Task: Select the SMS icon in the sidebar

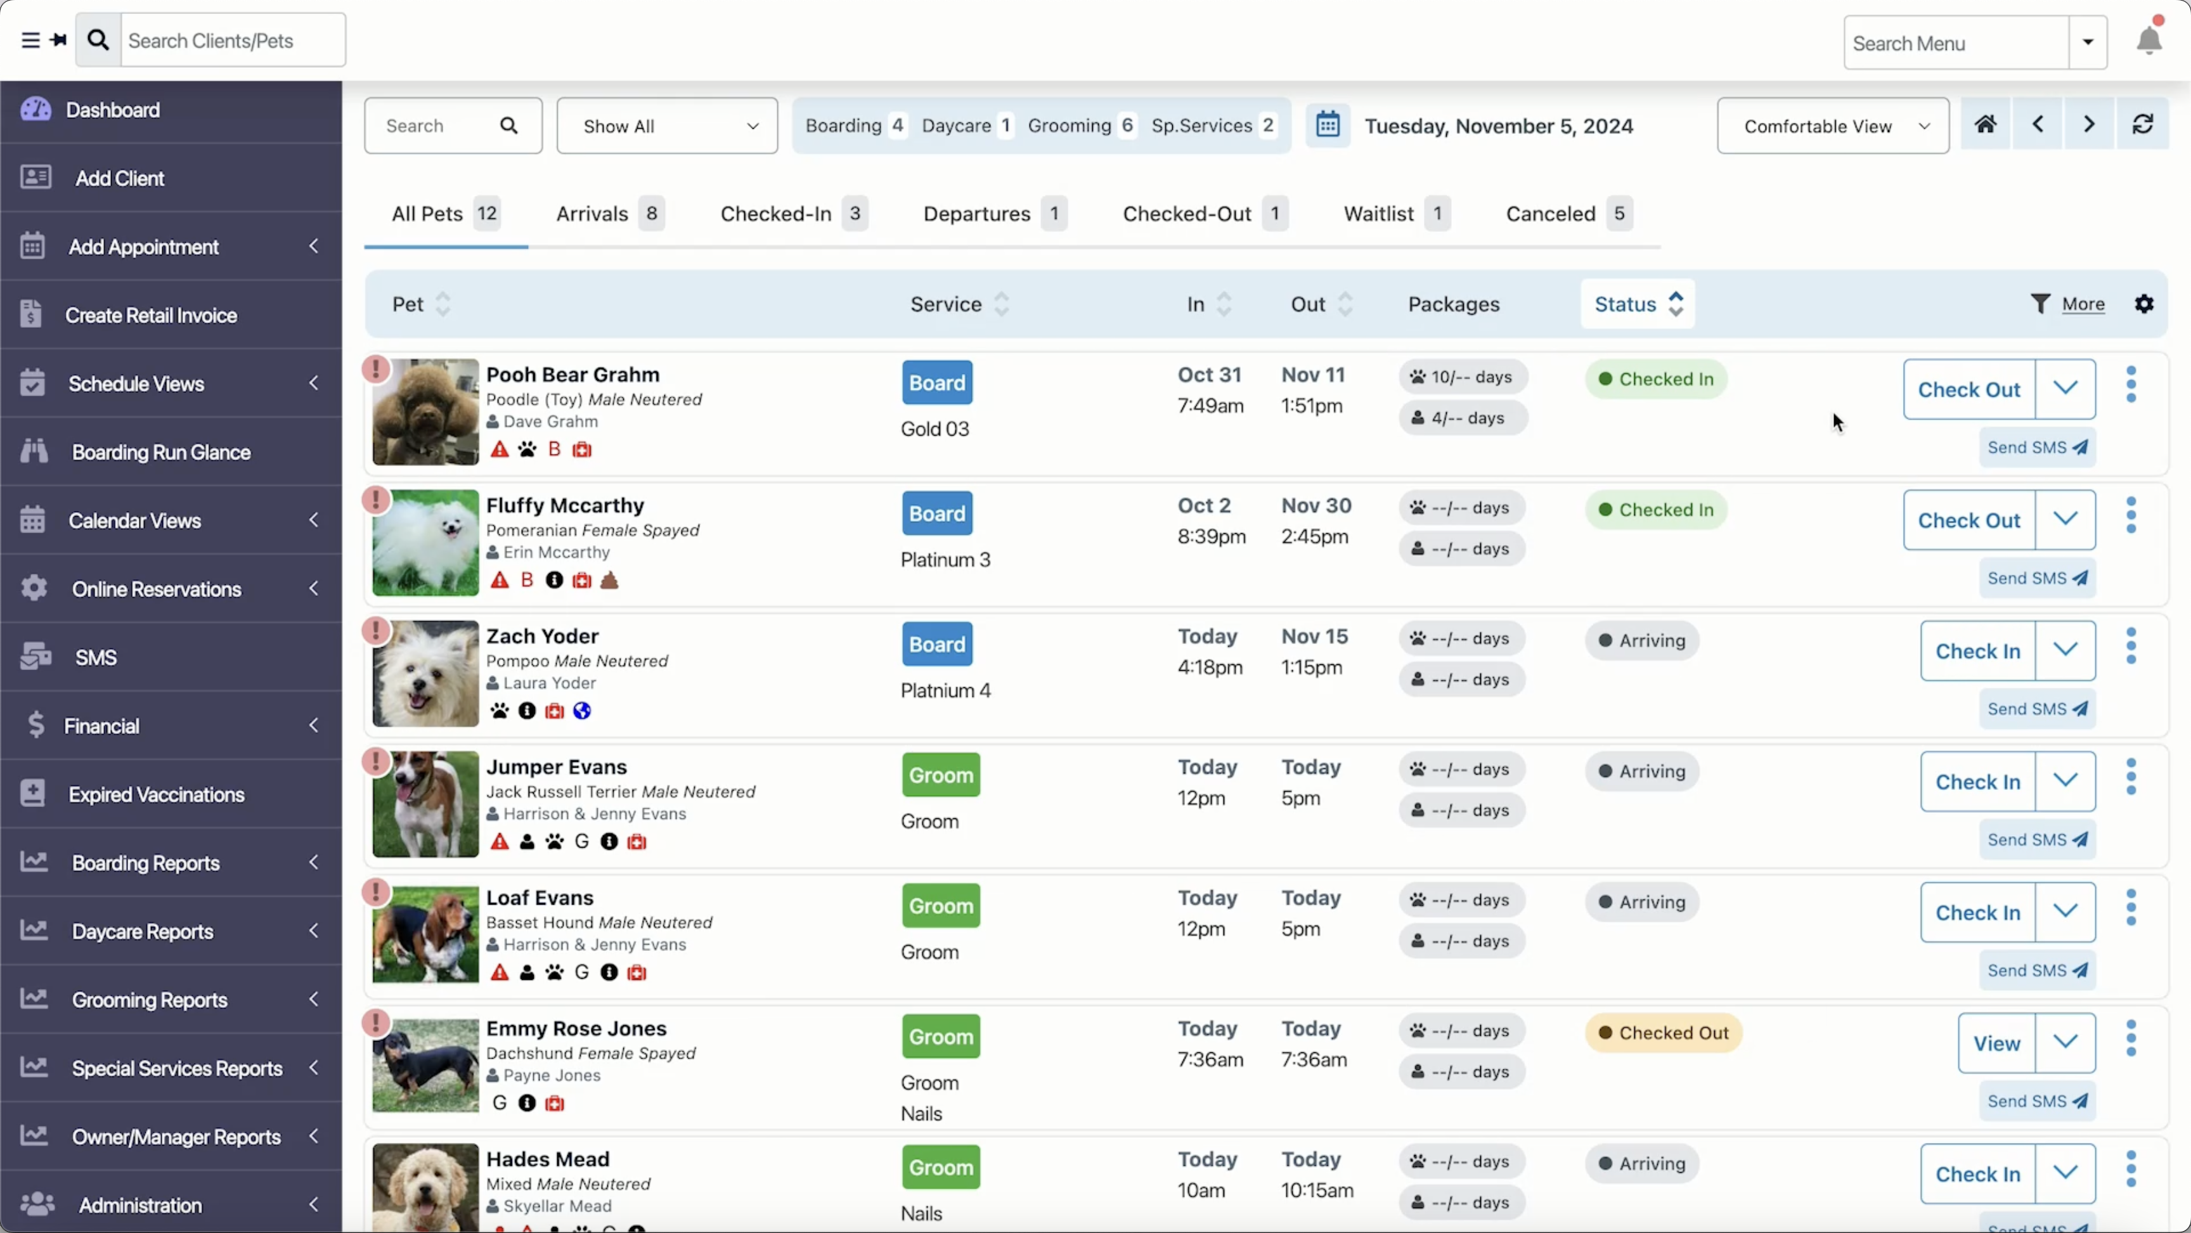Action: (x=33, y=655)
